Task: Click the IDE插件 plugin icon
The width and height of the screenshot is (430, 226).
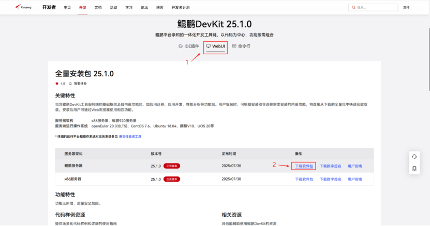Action: click(x=180, y=46)
